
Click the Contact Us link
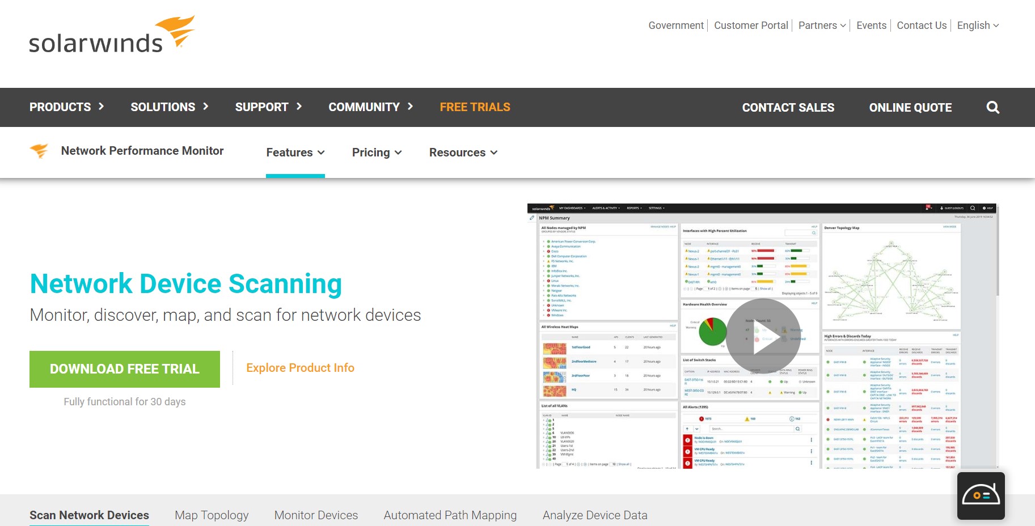tap(922, 26)
